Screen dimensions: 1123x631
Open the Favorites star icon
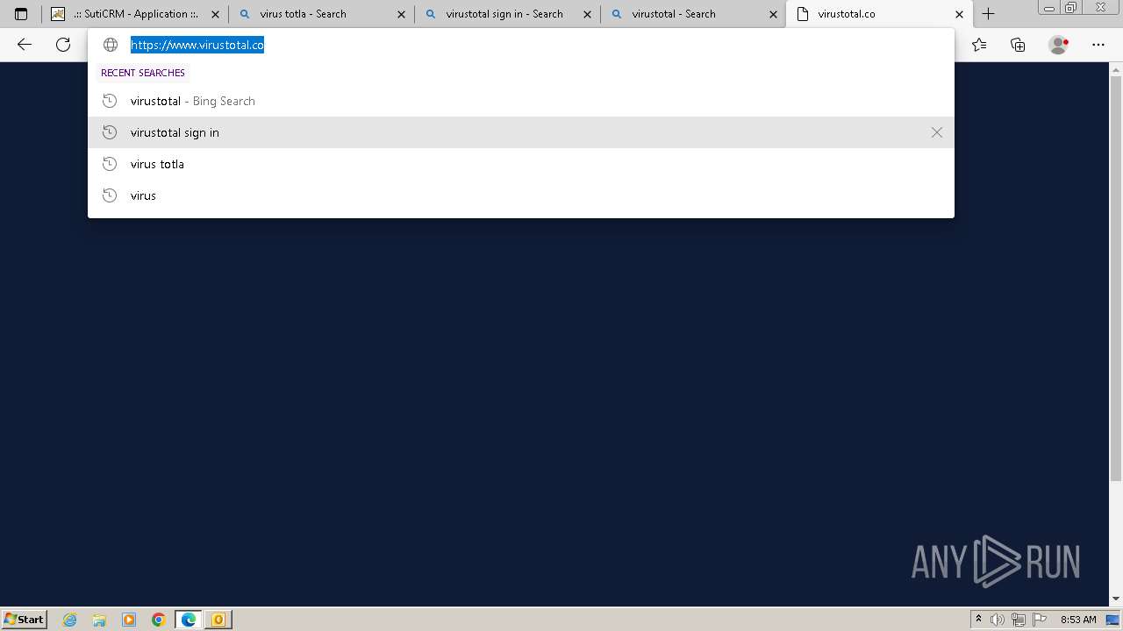pos(979,45)
